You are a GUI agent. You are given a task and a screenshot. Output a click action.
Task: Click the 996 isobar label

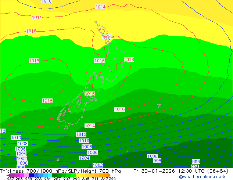pyautogui.click(x=196, y=162)
